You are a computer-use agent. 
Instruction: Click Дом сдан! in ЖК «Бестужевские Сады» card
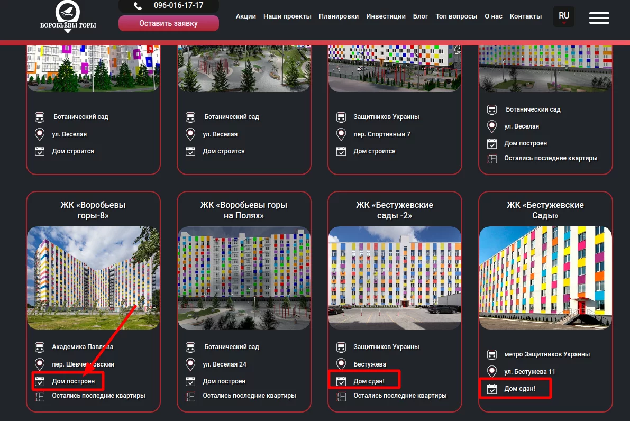[x=520, y=389]
